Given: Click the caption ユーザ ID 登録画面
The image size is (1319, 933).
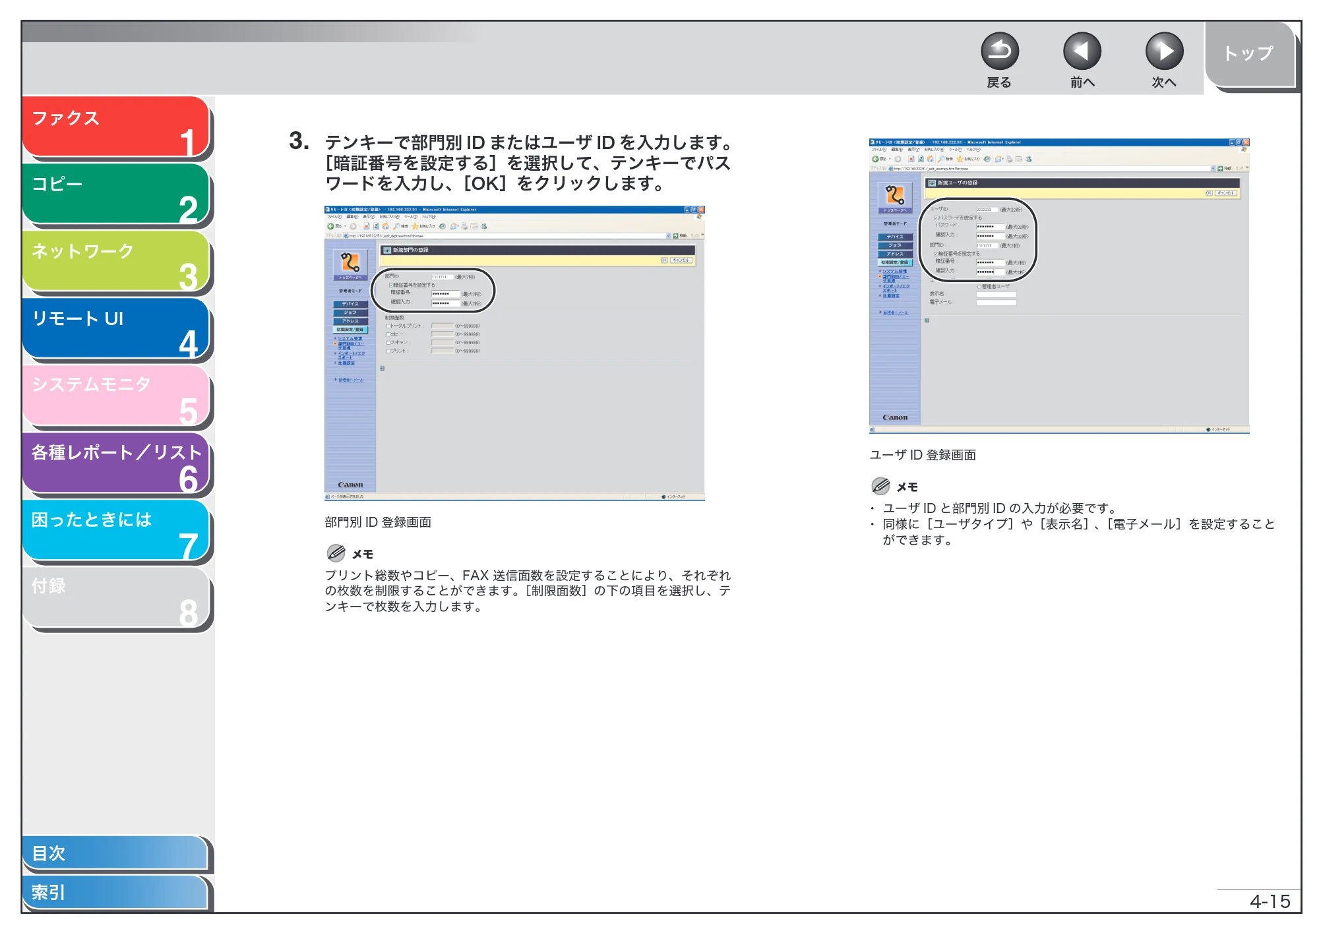Looking at the screenshot, I should pyautogui.click(x=923, y=455).
